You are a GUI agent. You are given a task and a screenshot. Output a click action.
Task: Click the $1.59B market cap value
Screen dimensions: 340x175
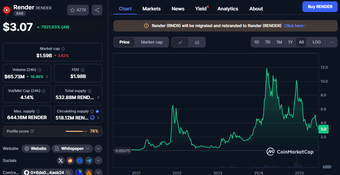pos(44,56)
